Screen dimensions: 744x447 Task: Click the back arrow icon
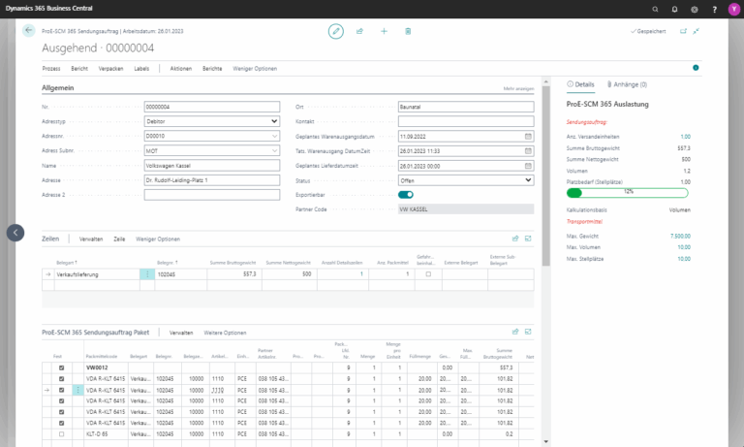click(28, 31)
